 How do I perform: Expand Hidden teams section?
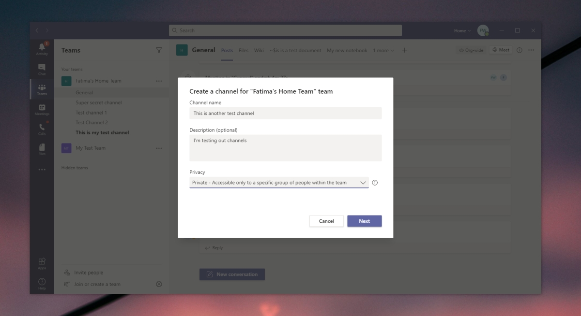pos(75,168)
